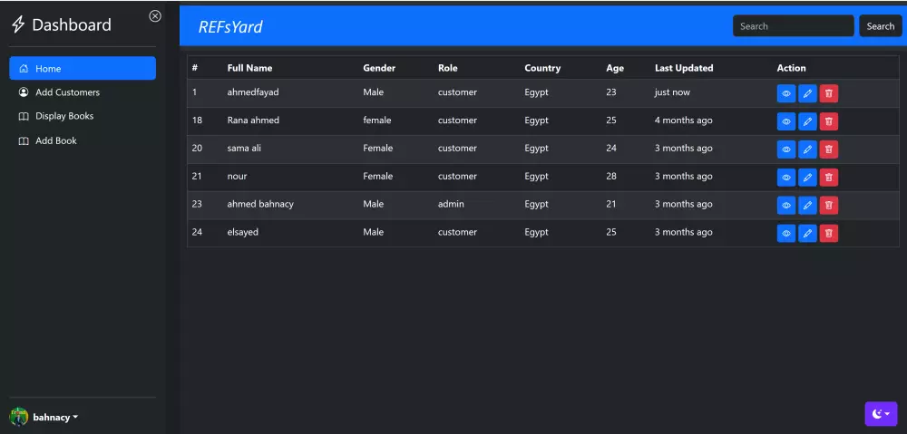Click the bahnacy profile avatar picture
The height and width of the screenshot is (434, 907).
coord(19,417)
